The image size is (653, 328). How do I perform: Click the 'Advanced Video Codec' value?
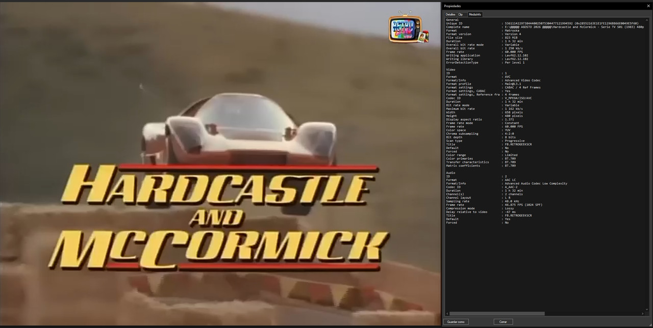pyautogui.click(x=522, y=80)
